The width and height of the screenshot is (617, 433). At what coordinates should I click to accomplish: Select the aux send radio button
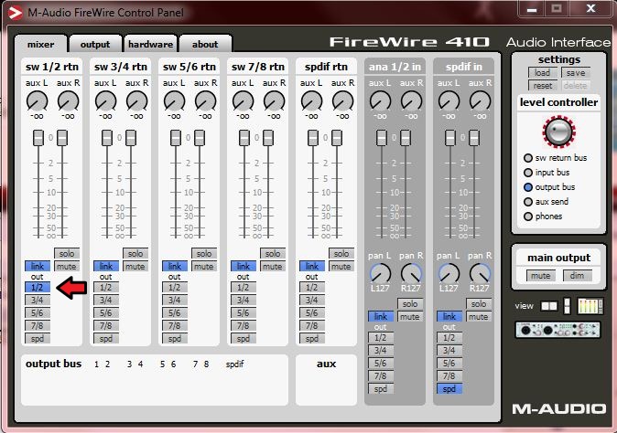click(528, 202)
